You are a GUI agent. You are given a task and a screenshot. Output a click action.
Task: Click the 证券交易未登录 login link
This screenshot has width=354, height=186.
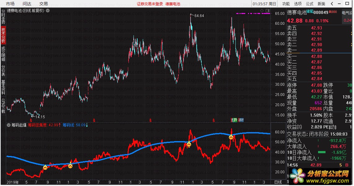(x=150, y=4)
